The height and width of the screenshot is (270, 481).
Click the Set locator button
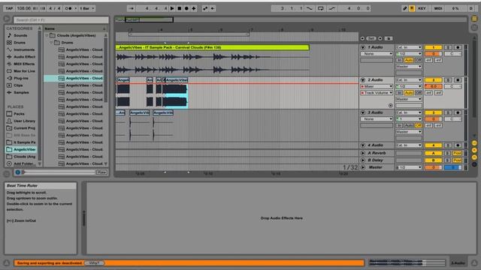(x=371, y=38)
